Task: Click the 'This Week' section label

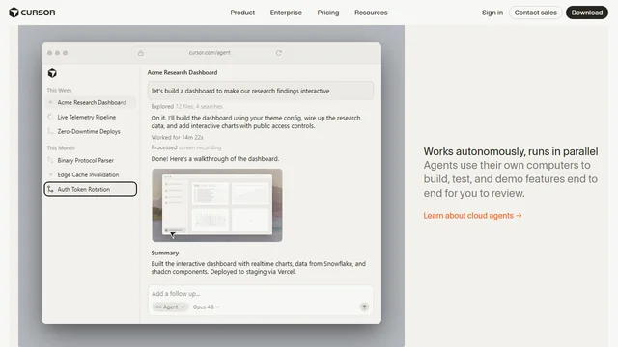Action: [59, 90]
